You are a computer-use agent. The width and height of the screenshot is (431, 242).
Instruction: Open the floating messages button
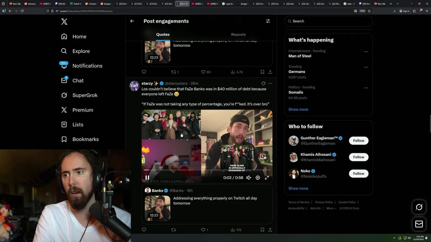coord(419,224)
